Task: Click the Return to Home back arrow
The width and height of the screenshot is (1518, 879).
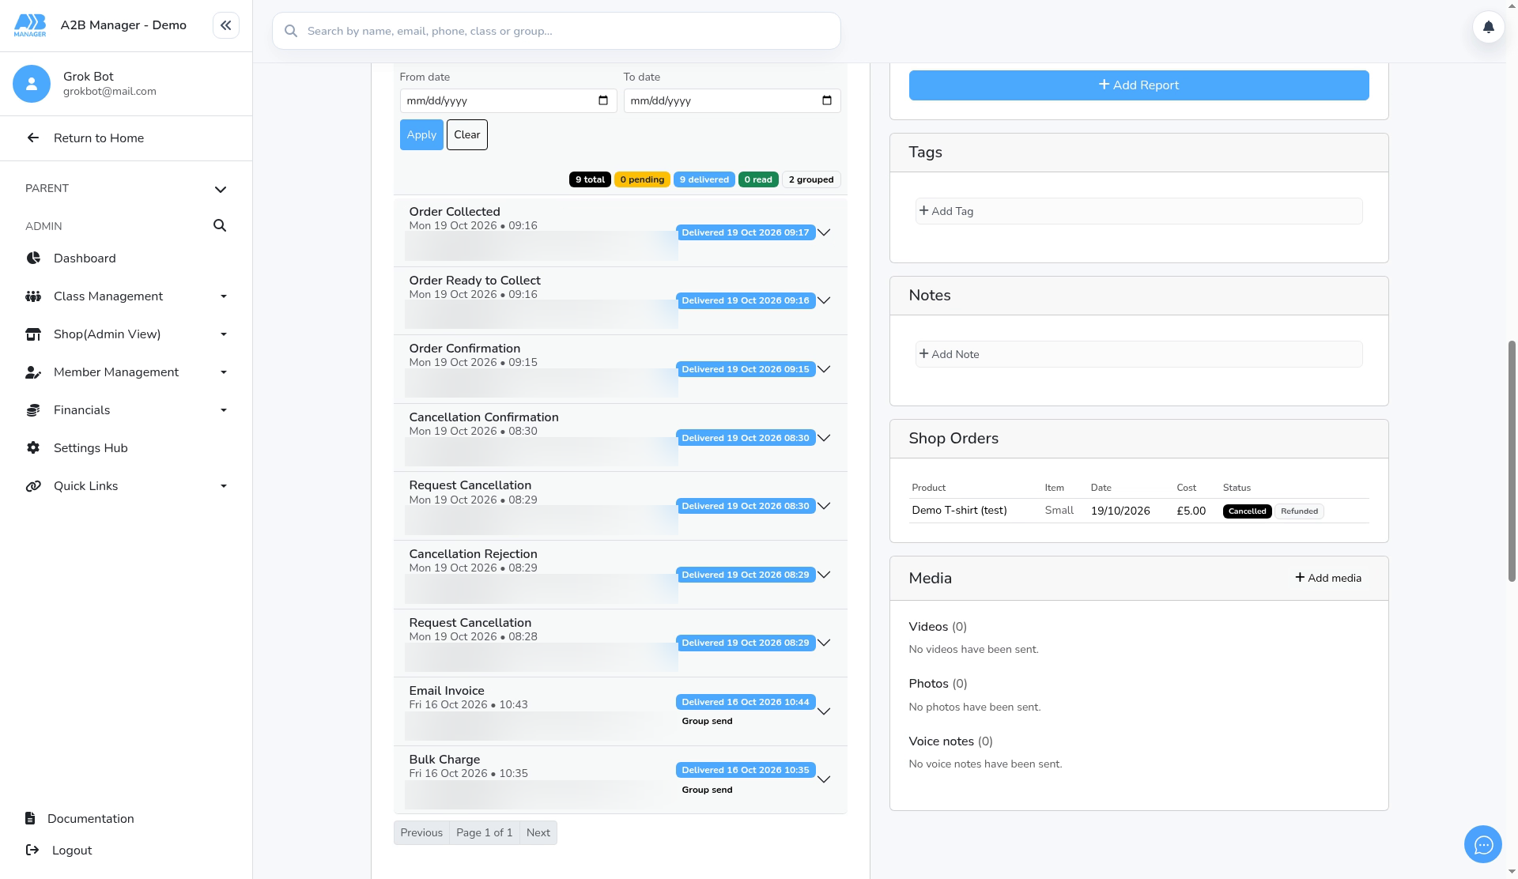Action: [33, 138]
